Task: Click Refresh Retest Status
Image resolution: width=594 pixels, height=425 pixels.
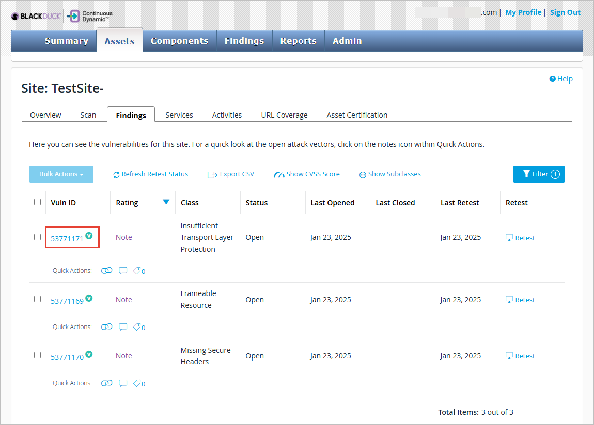Action: [x=150, y=174]
